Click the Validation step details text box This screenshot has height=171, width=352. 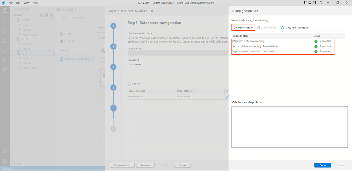[x=290, y=127]
